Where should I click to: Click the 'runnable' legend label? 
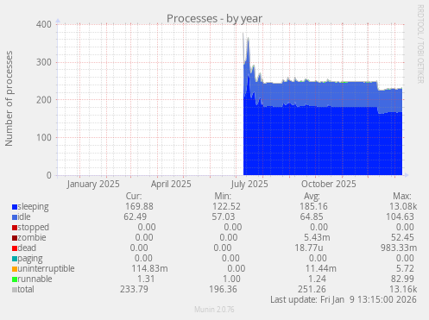(x=35, y=279)
